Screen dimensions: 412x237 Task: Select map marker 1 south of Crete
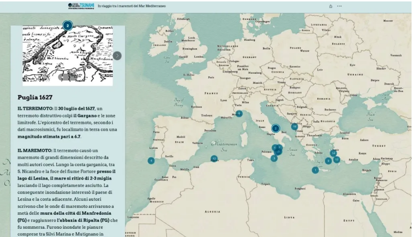coord(315,170)
